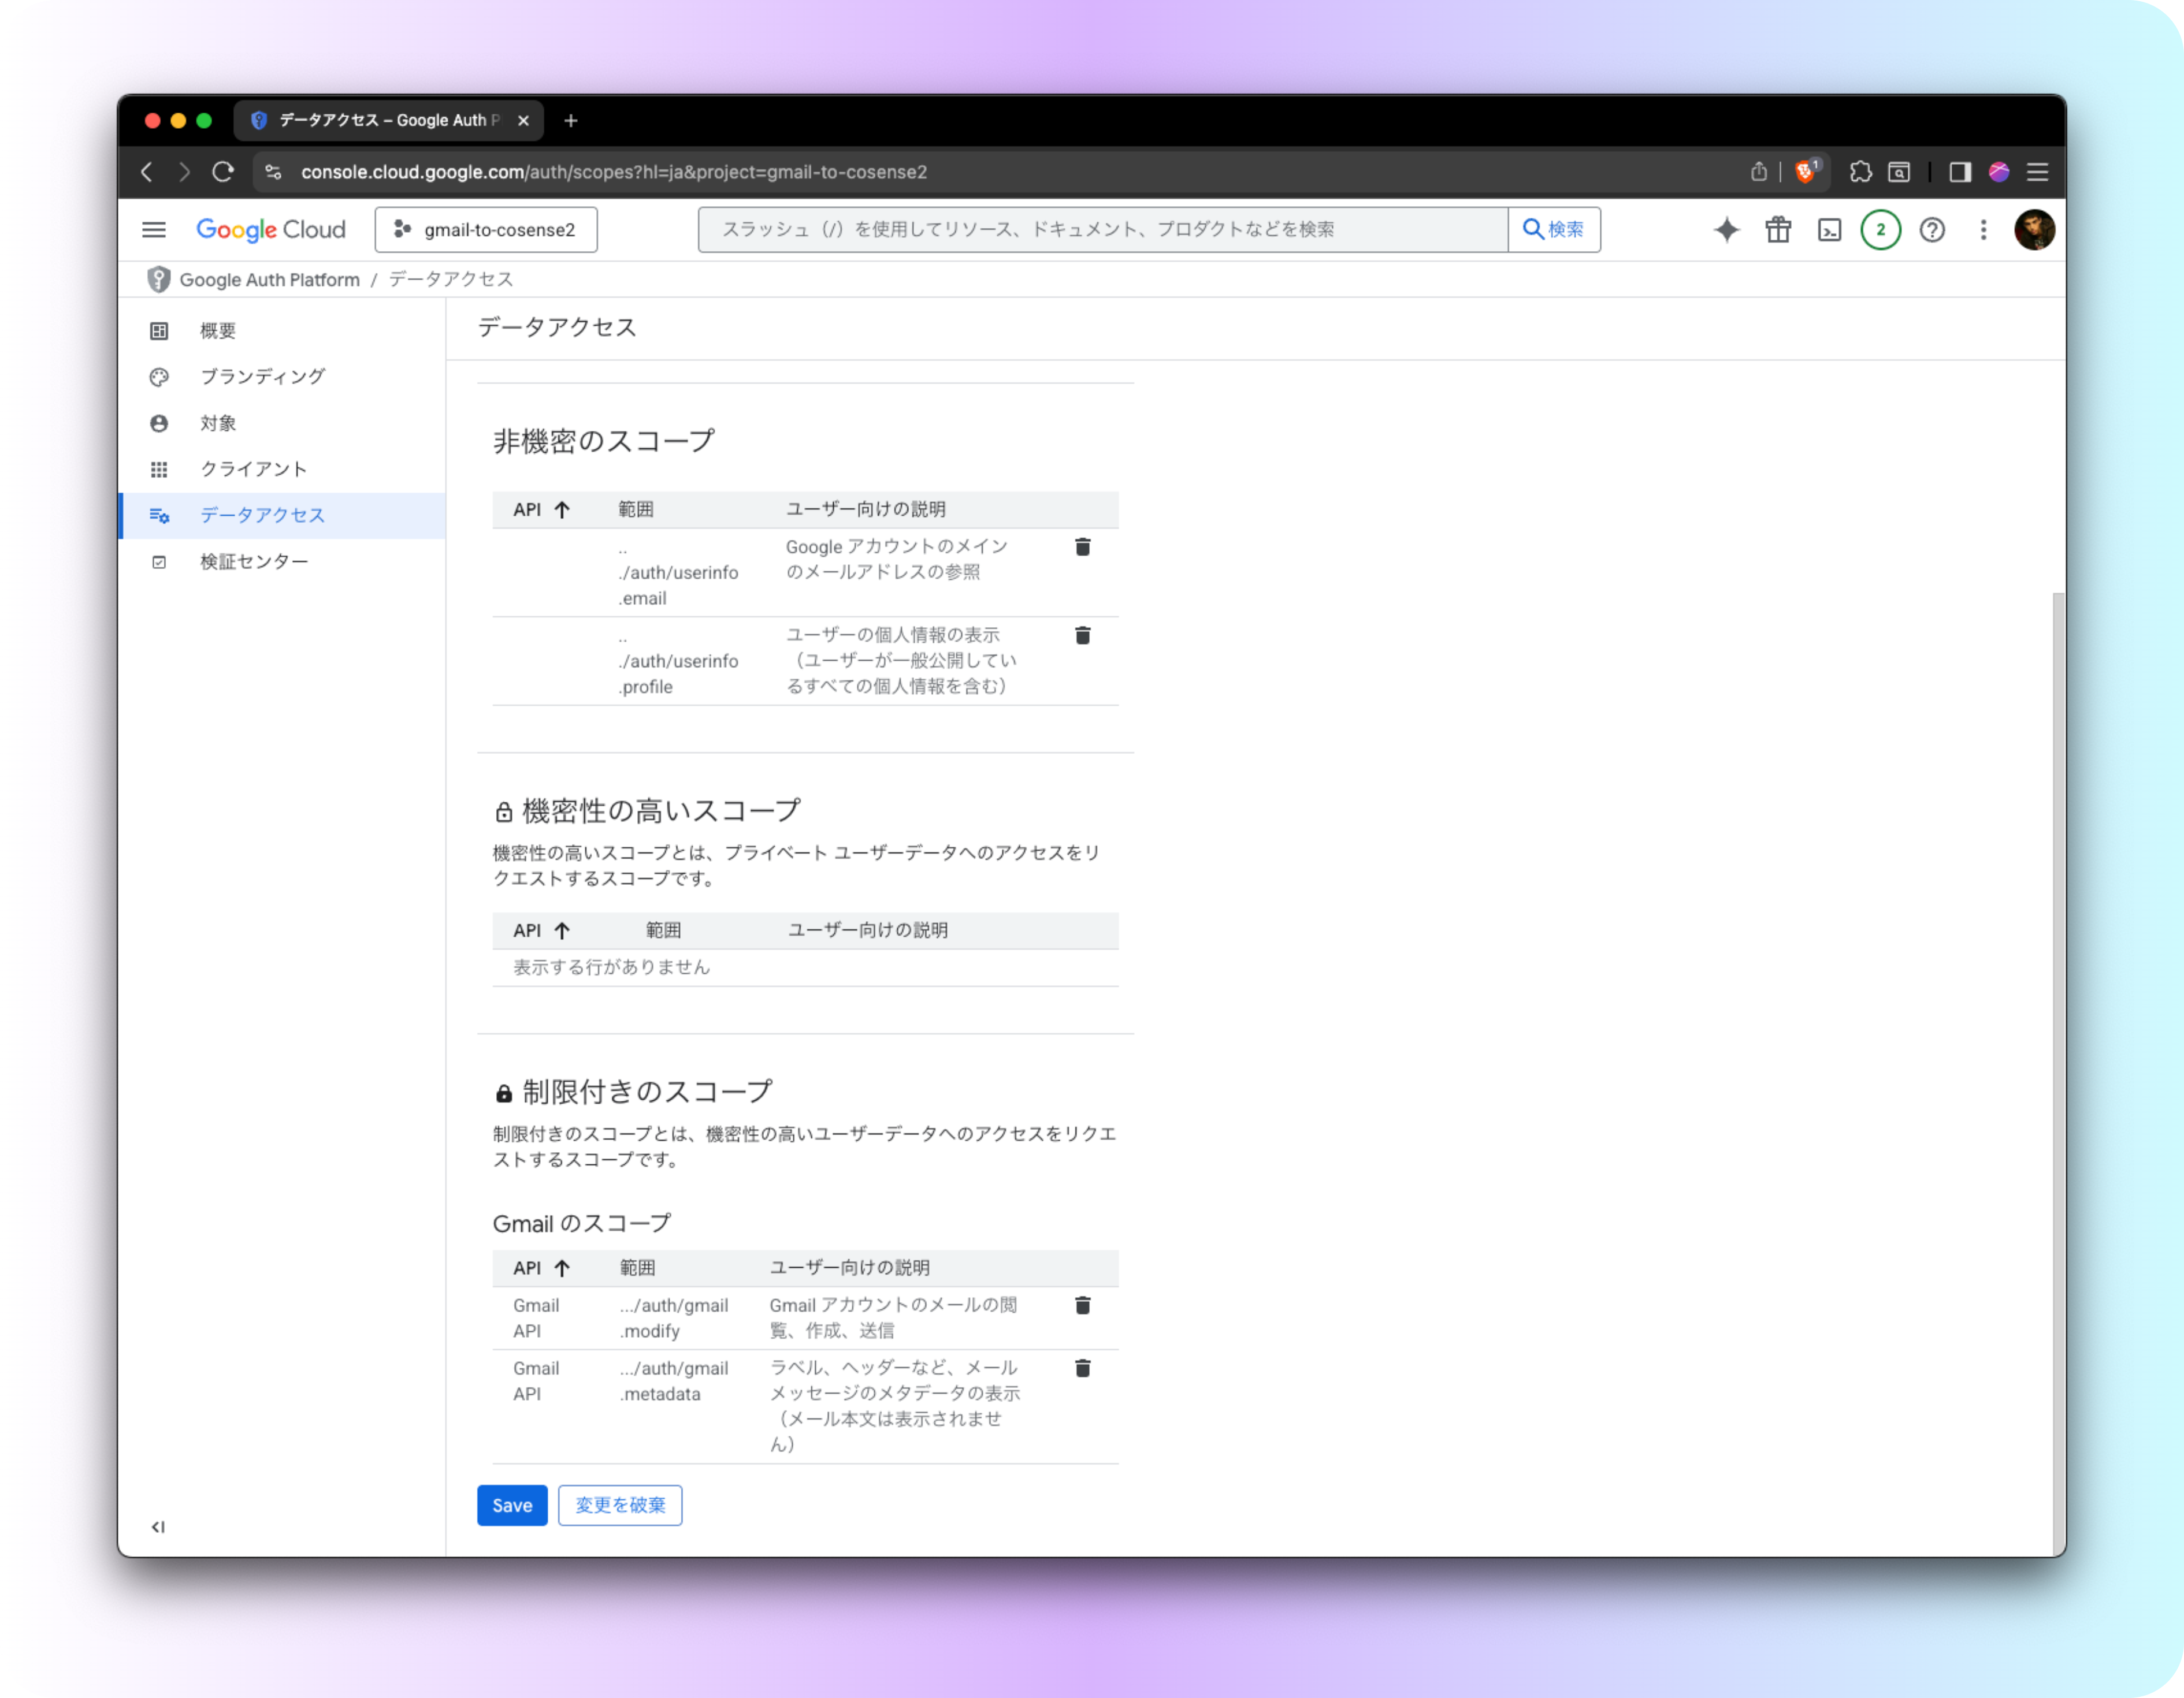Open ブランディング in the sidebar

coord(282,377)
